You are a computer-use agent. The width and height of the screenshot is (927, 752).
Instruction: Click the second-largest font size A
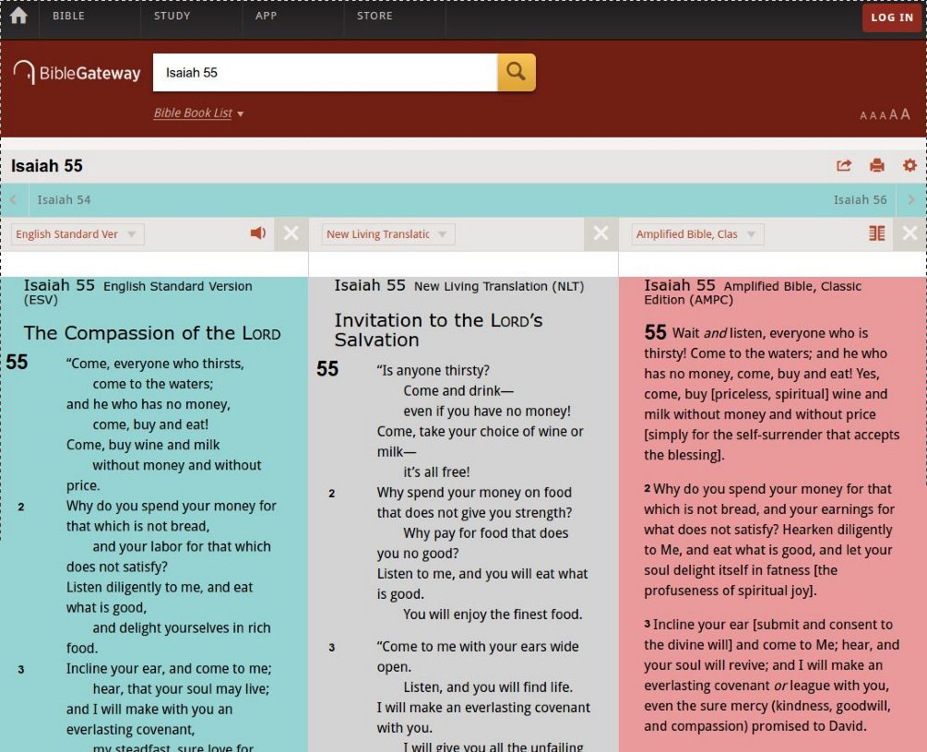(x=894, y=114)
